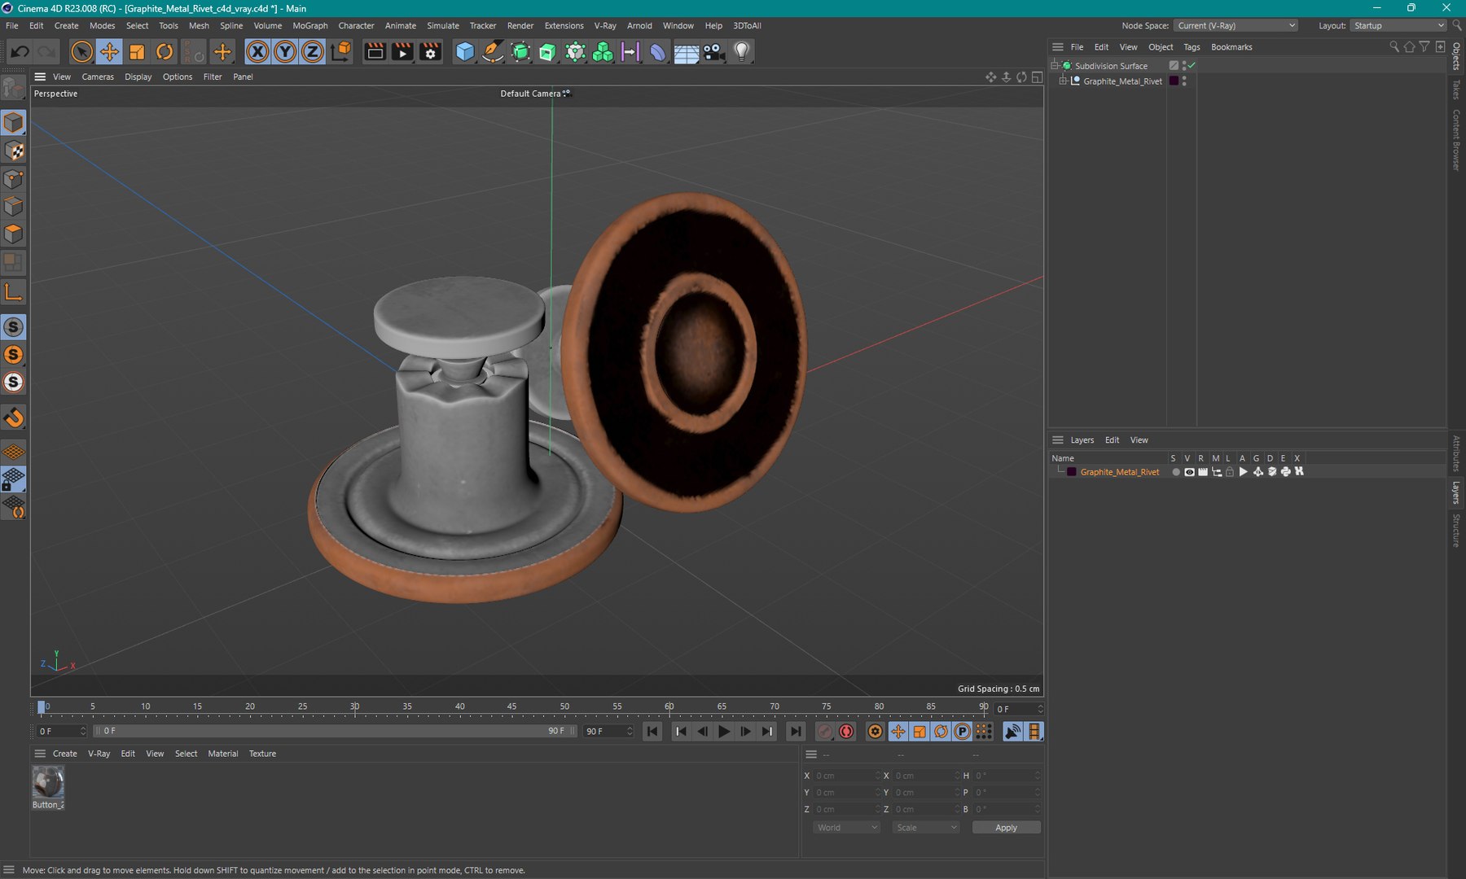Click the Undo arrow icon
The height and width of the screenshot is (879, 1466).
(20, 52)
